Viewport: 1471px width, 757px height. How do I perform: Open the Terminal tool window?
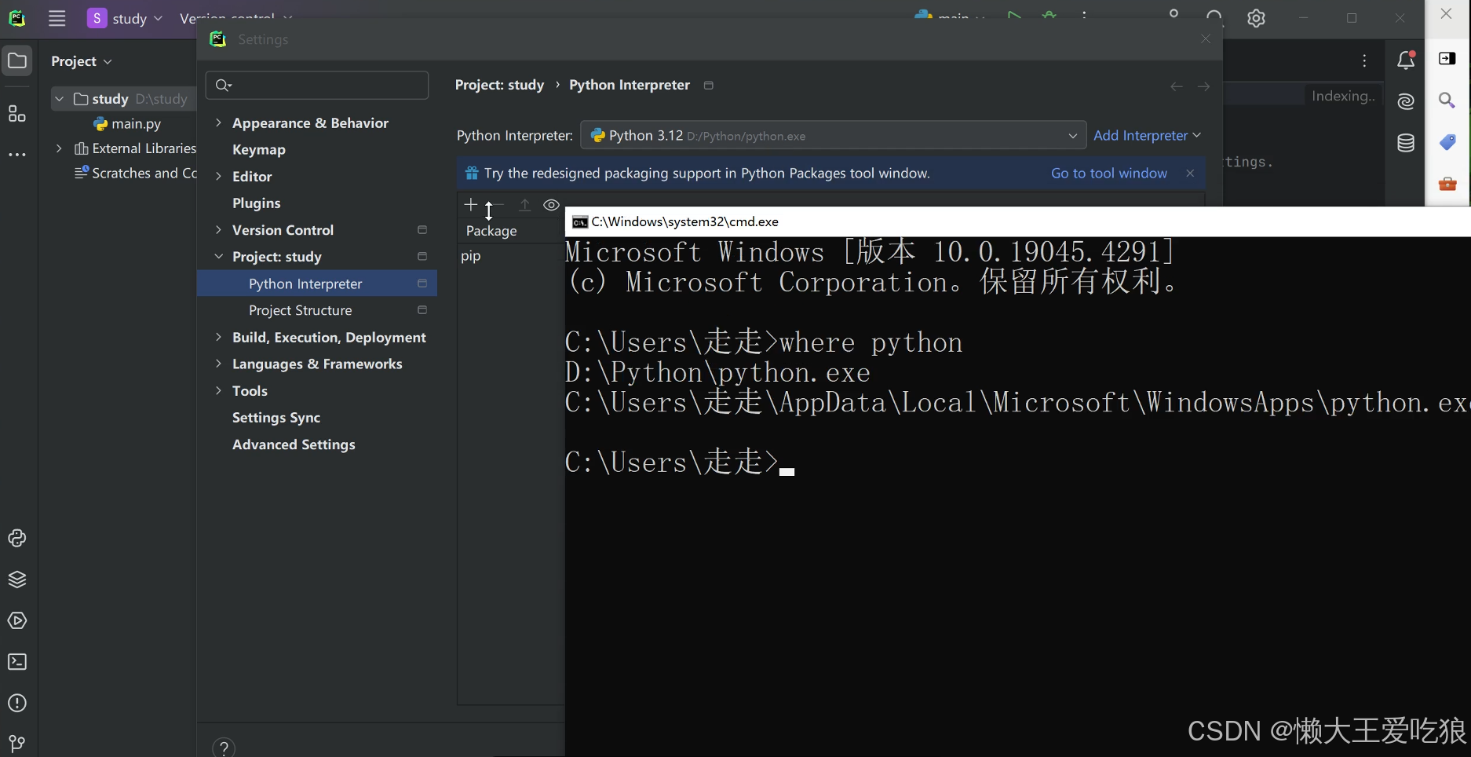tap(17, 662)
